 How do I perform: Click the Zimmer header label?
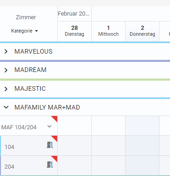[26, 17]
